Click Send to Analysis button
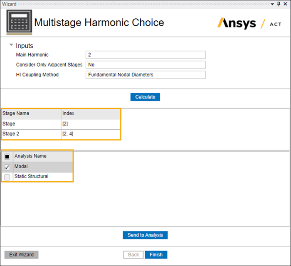The width and height of the screenshot is (291, 266). point(145,235)
